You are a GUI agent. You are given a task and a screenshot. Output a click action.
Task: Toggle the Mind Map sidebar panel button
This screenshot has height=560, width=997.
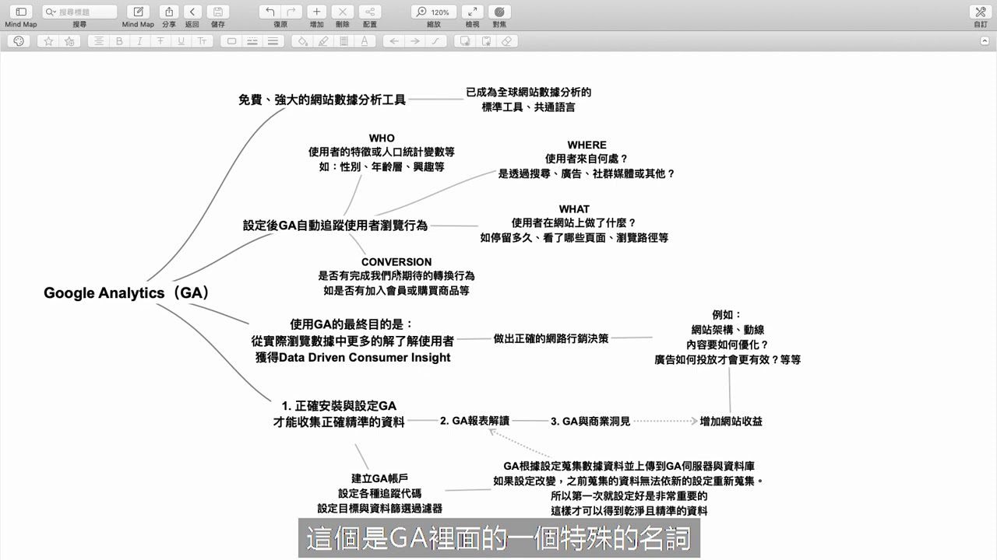[21, 12]
